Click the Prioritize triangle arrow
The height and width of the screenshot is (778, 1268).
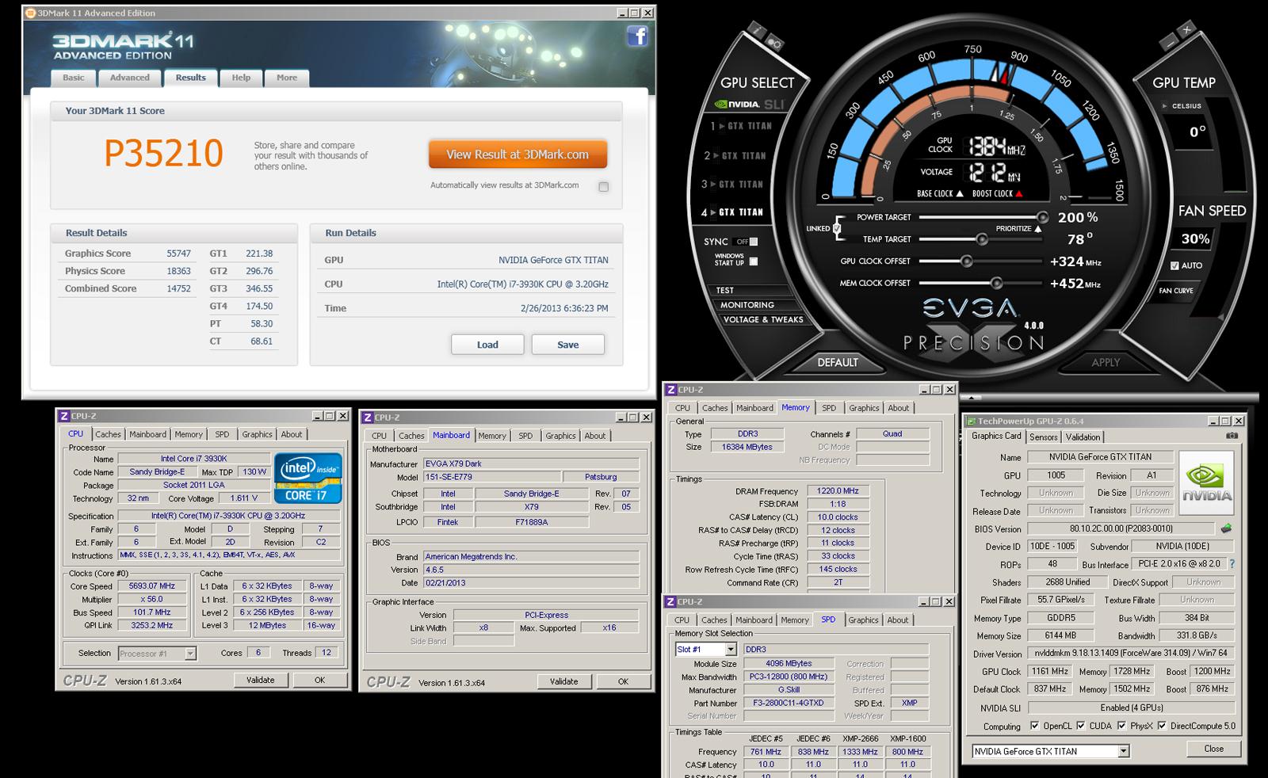1038,229
